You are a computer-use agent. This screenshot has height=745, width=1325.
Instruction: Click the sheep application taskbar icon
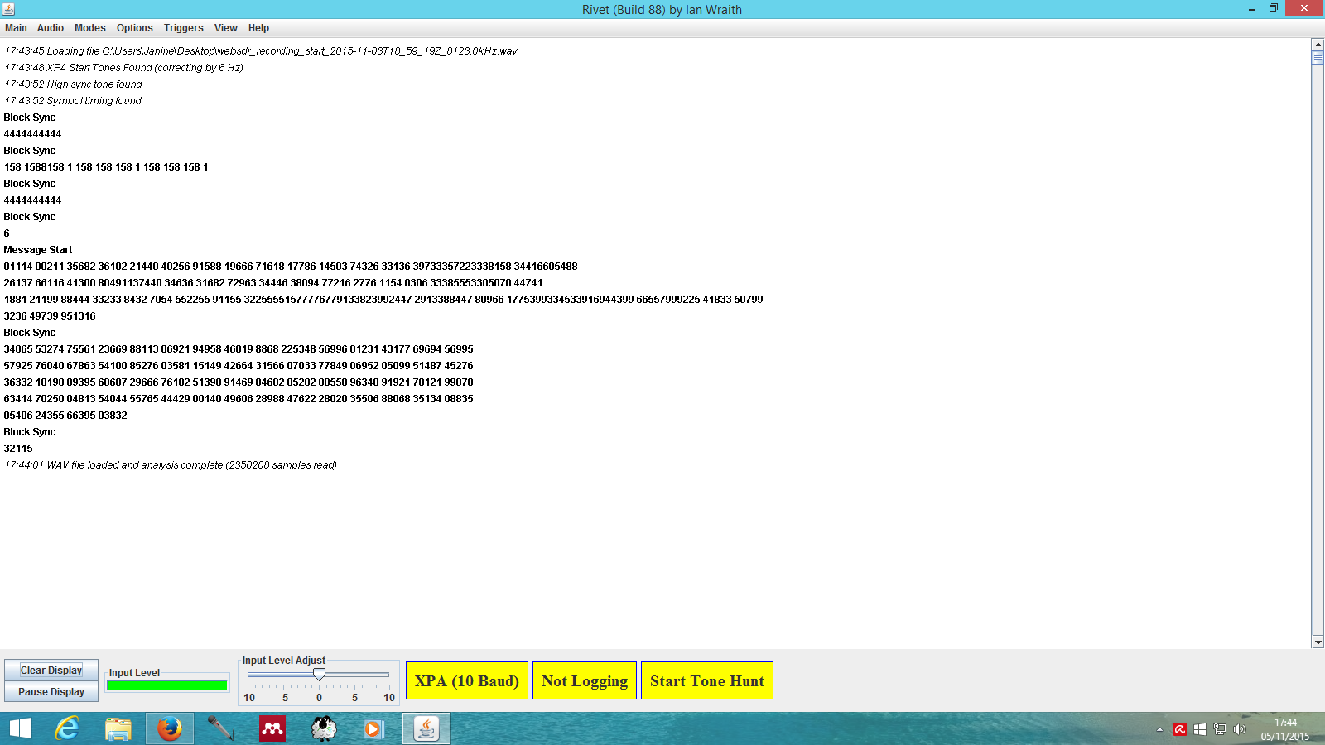pos(324,728)
